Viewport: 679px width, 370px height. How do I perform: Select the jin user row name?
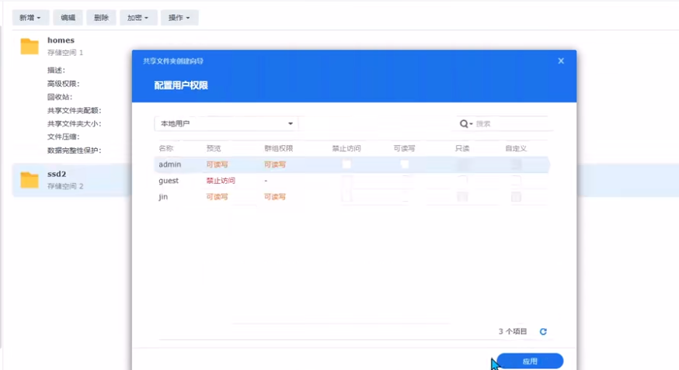tap(163, 197)
